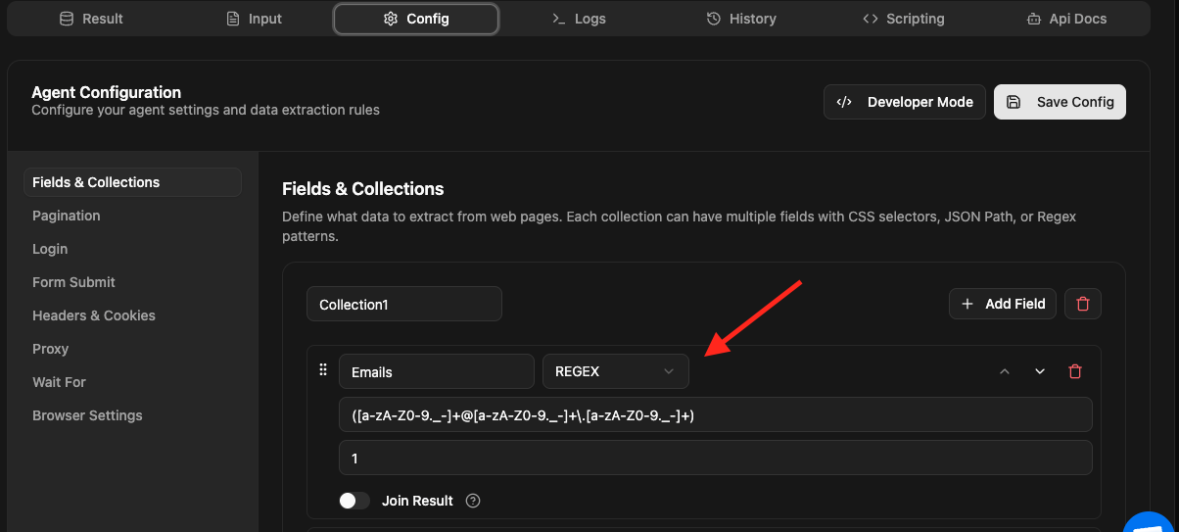
Task: Select Pagination in the sidebar
Action: [x=67, y=216]
